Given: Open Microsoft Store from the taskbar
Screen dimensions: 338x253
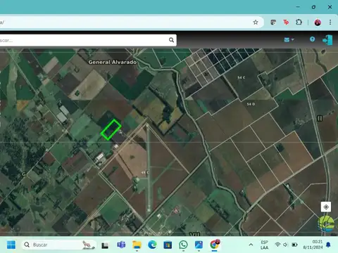Looking at the screenshot, I should (x=168, y=245).
